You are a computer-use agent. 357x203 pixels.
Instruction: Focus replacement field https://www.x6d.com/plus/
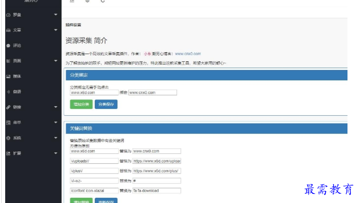[x=157, y=171]
